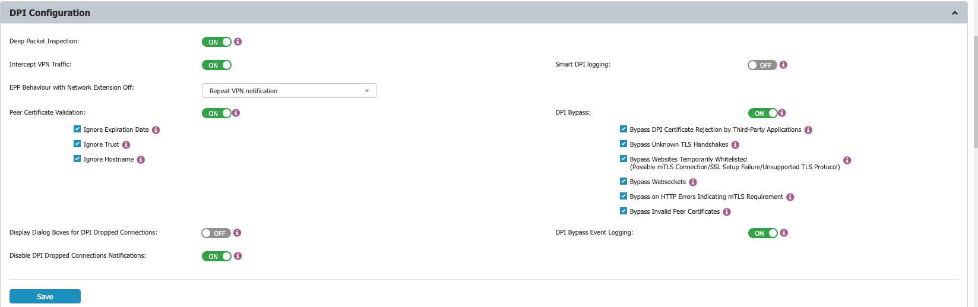Uncheck Ignore Trust checkbox

click(x=77, y=144)
